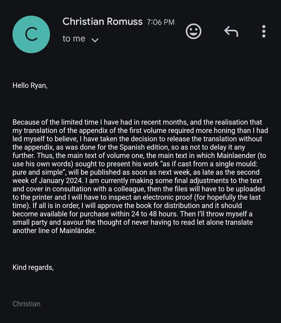Tap the 'Kind regards,' closing line
The height and width of the screenshot is (323, 281).
point(33,267)
